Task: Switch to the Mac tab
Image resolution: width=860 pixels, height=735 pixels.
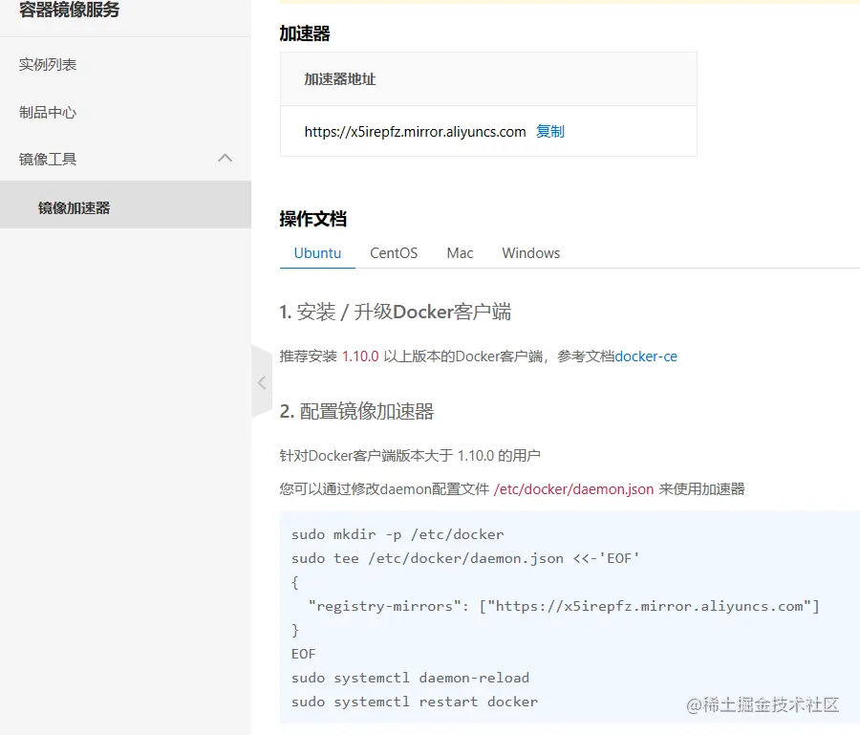Action: pos(460,253)
